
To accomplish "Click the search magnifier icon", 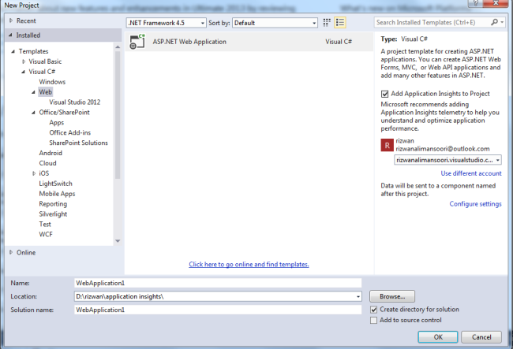I will pos(494,22).
